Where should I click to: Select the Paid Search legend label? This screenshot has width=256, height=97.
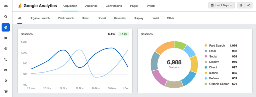tap(217, 46)
